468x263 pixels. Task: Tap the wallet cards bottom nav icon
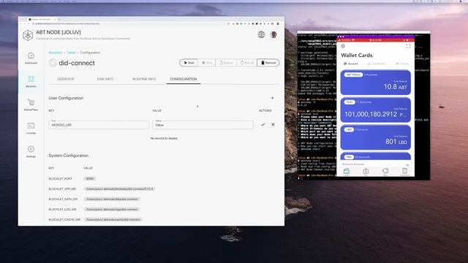pyautogui.click(x=346, y=172)
